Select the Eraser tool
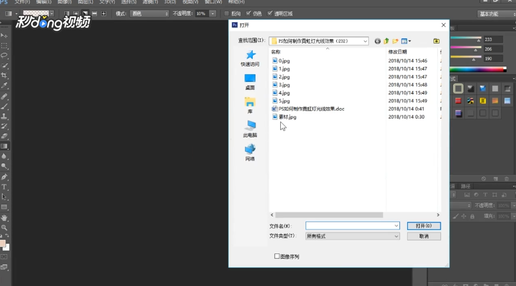 (x=5, y=136)
